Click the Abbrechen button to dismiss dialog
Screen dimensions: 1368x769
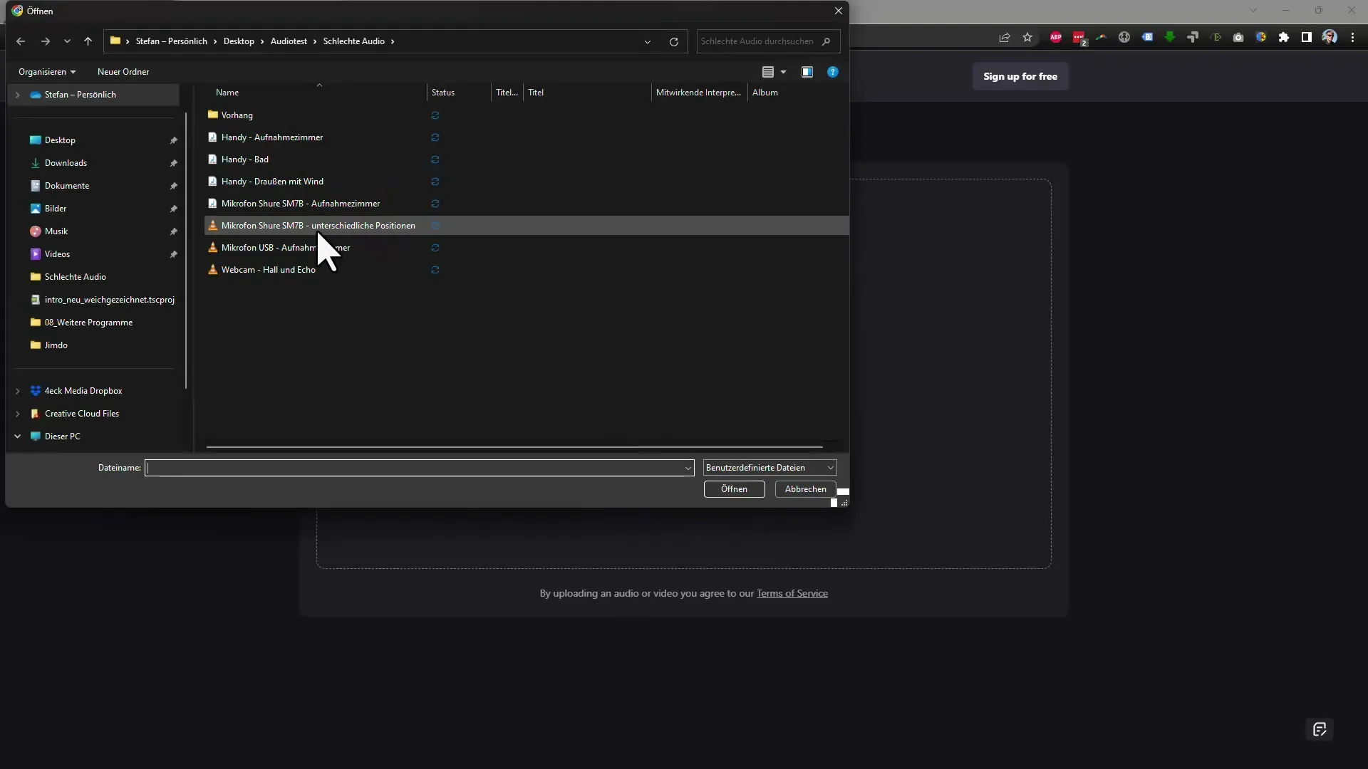805,488
